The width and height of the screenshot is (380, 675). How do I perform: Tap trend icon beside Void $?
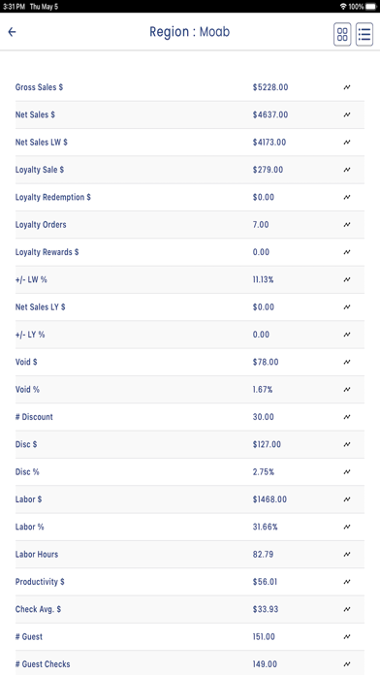tap(347, 362)
